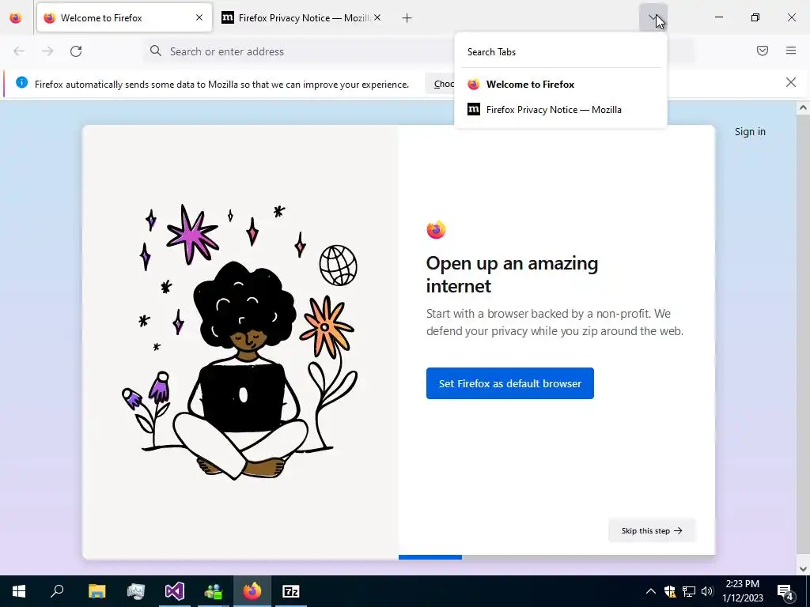Click the onboarding progress bar indicator
The image size is (810, 607).
tap(430, 557)
